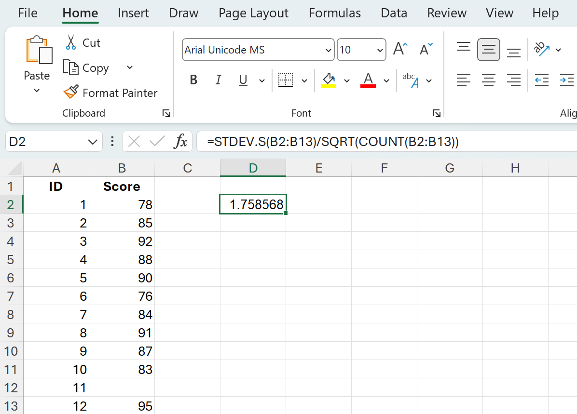Click the Cut scissors icon
The width and height of the screenshot is (577, 414).
pos(71,42)
